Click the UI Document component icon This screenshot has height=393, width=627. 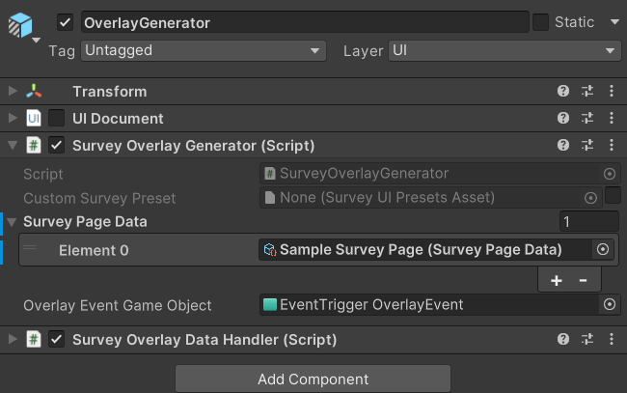34,118
